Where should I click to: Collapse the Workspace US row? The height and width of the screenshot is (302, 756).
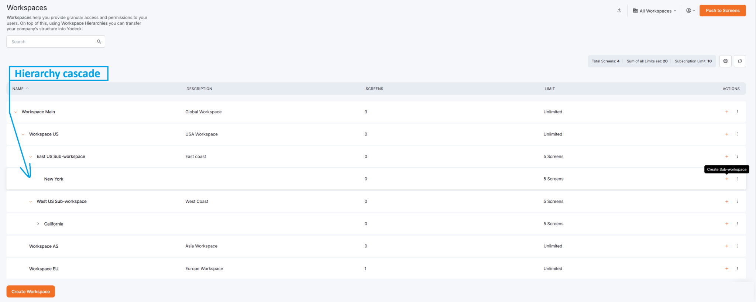tap(23, 134)
